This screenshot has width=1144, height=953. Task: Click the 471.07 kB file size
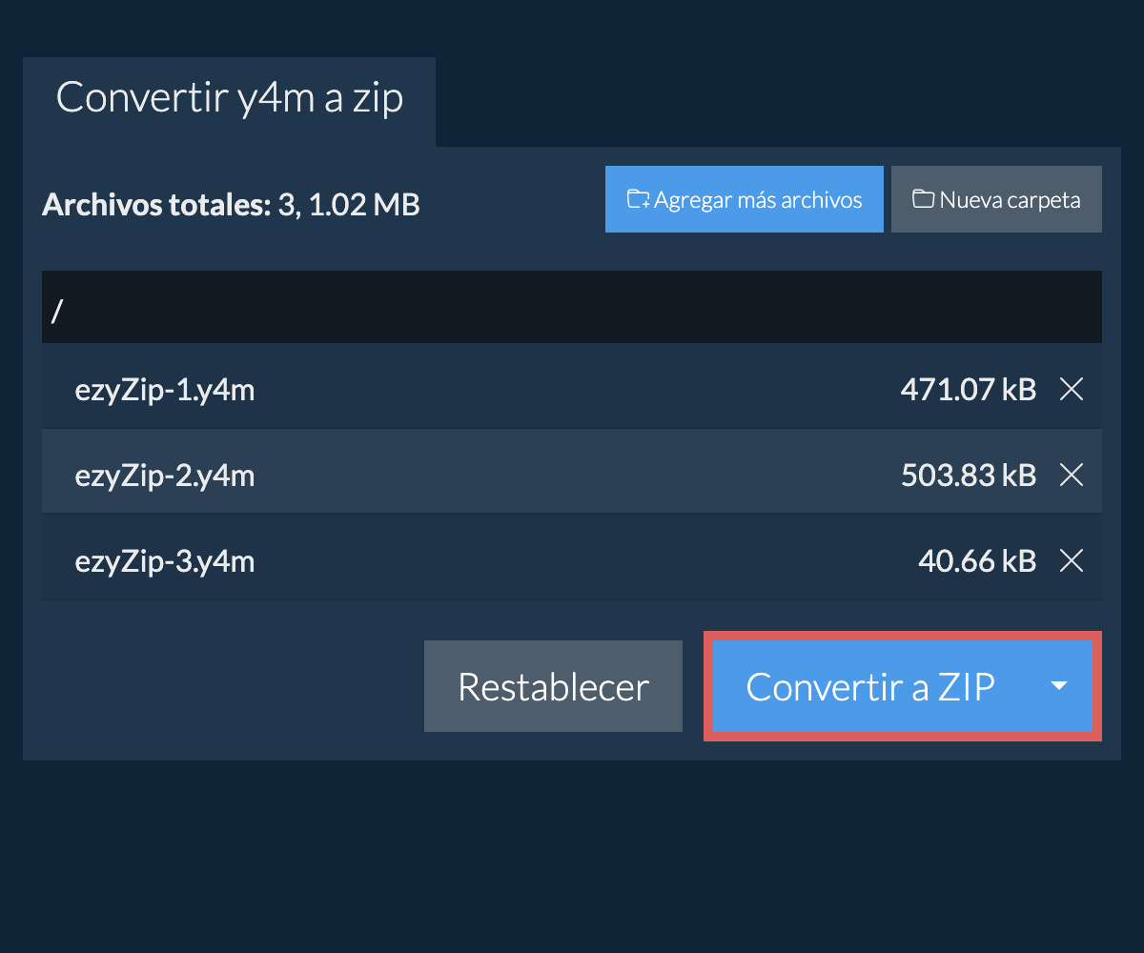tap(968, 389)
